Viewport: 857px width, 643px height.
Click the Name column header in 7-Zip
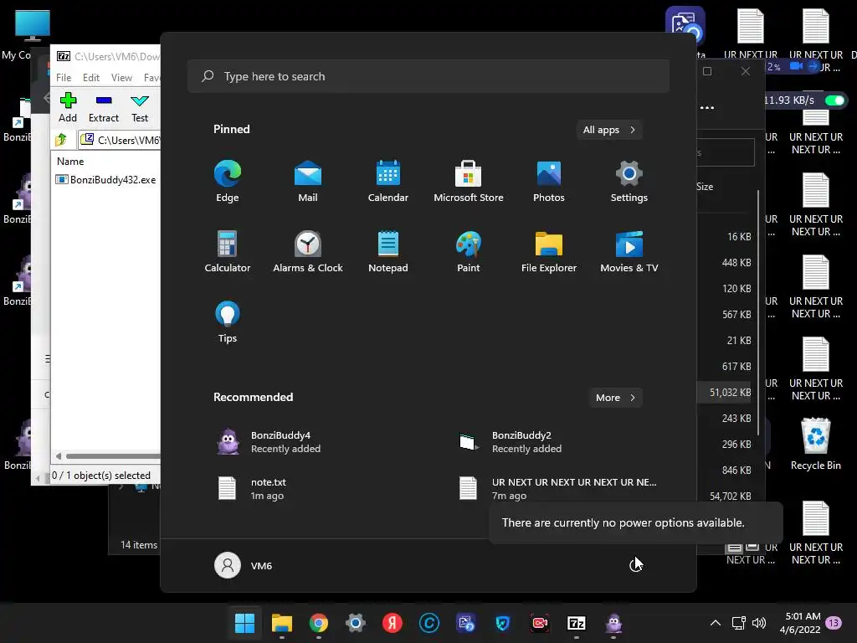(x=70, y=162)
